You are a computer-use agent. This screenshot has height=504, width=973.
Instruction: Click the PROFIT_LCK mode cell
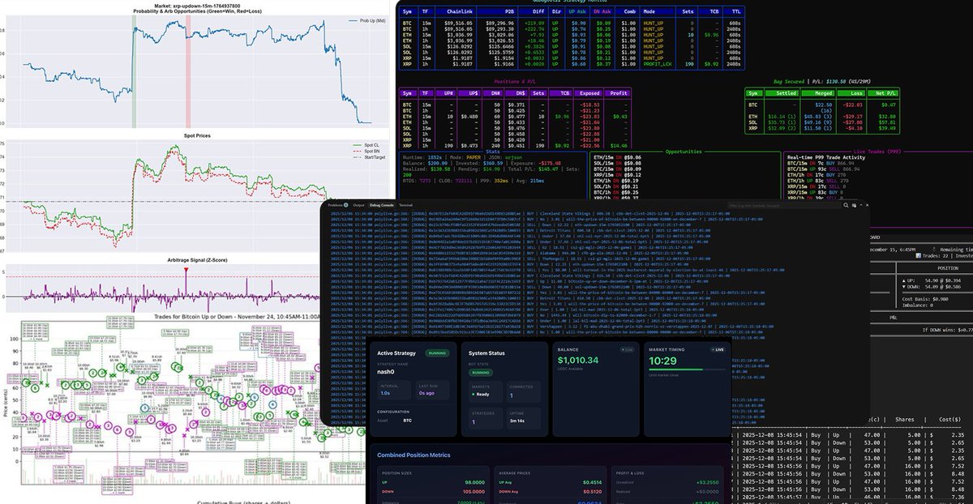[x=658, y=64]
